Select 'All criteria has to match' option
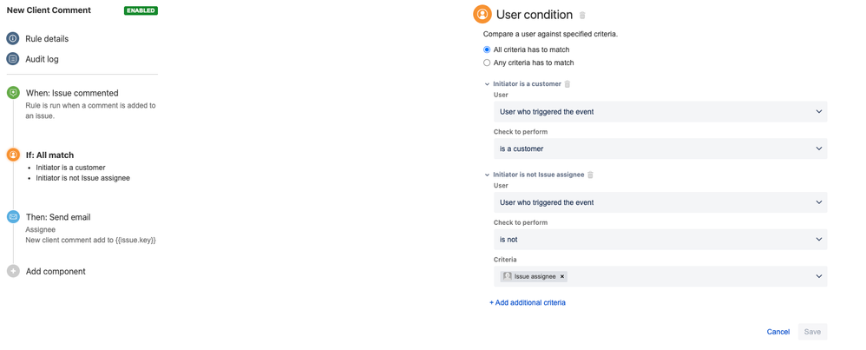Screen dimensions: 866x350 pos(487,50)
